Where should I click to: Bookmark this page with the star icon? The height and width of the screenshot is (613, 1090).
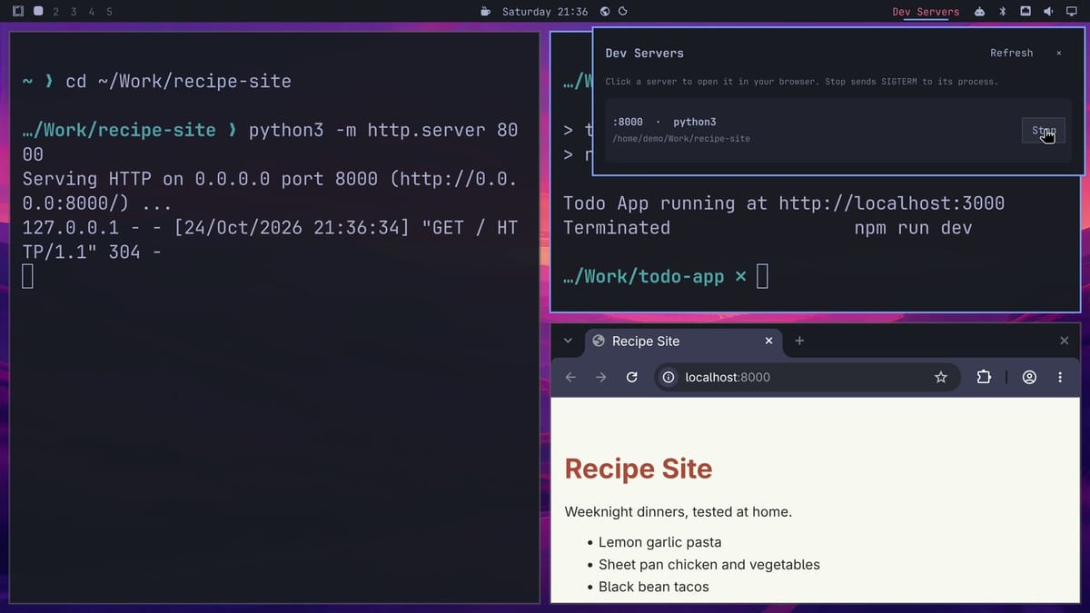click(941, 377)
